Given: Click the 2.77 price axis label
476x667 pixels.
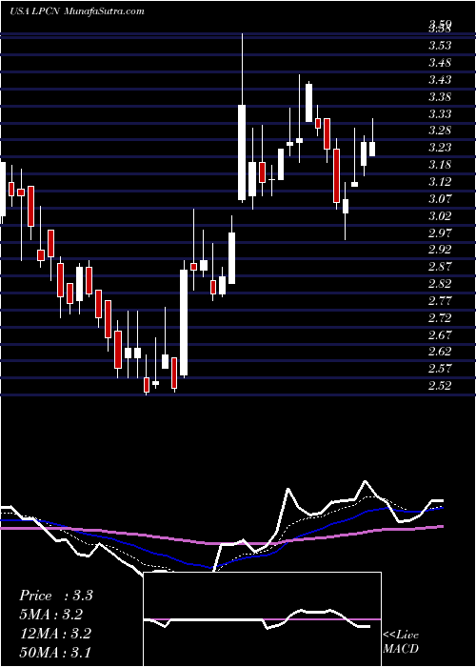Looking at the screenshot, I should click(x=440, y=301).
